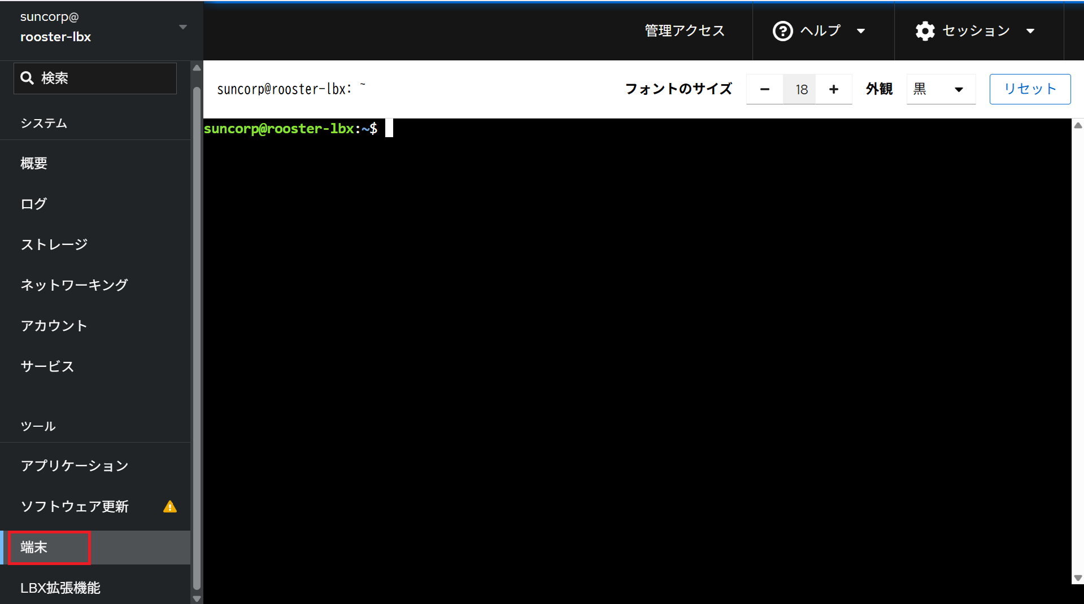Click the 管理アクセス button
This screenshot has width=1084, height=604.
click(x=684, y=31)
